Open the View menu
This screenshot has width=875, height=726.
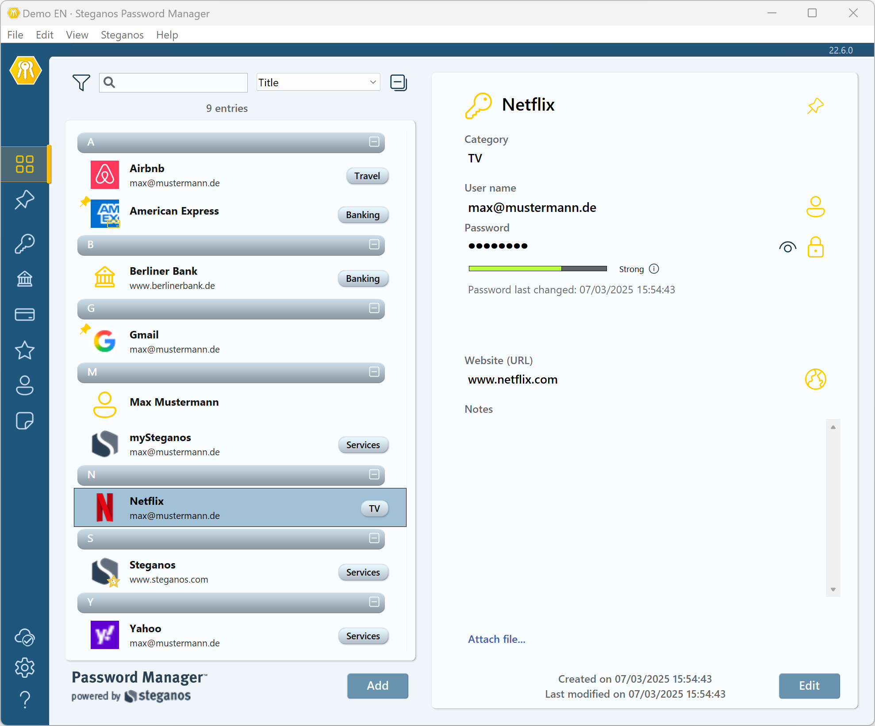77,35
